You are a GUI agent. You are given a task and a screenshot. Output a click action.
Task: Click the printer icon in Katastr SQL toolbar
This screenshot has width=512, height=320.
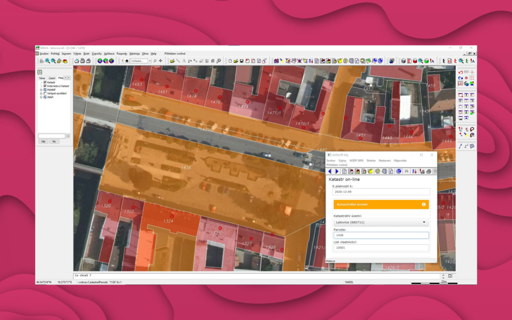[429, 171]
